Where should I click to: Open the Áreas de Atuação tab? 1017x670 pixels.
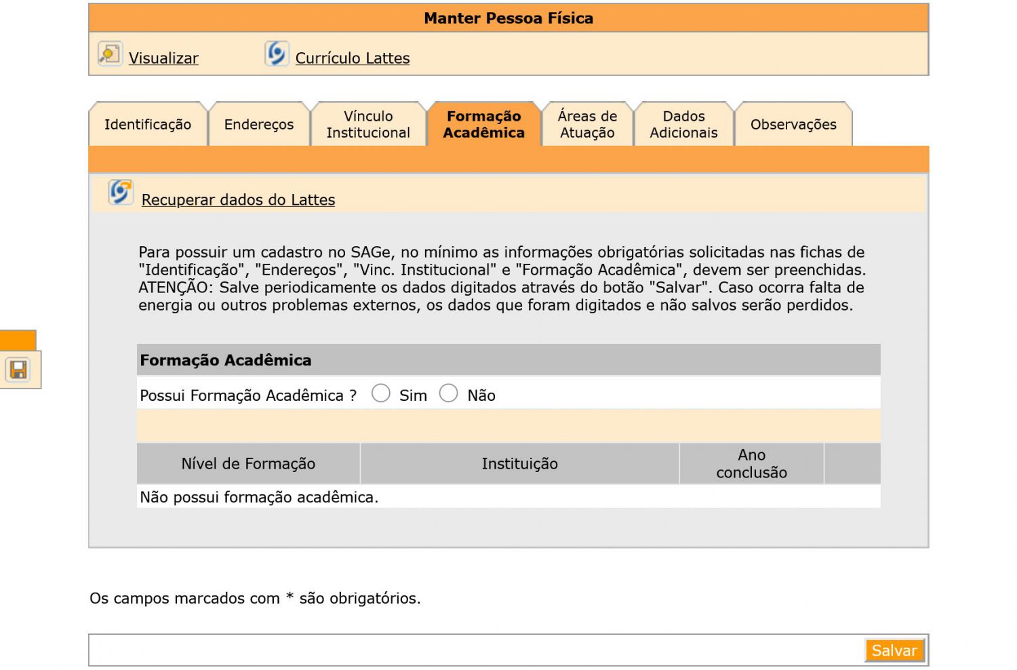pos(587,125)
